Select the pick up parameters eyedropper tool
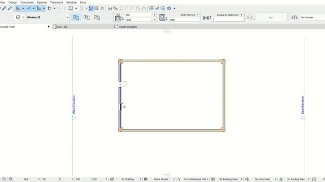The height and width of the screenshot is (182, 325). pos(4,8)
